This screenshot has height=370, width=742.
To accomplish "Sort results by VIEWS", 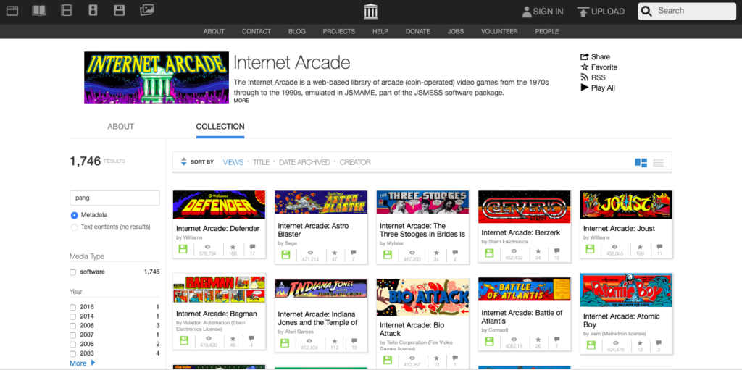I will pos(233,162).
